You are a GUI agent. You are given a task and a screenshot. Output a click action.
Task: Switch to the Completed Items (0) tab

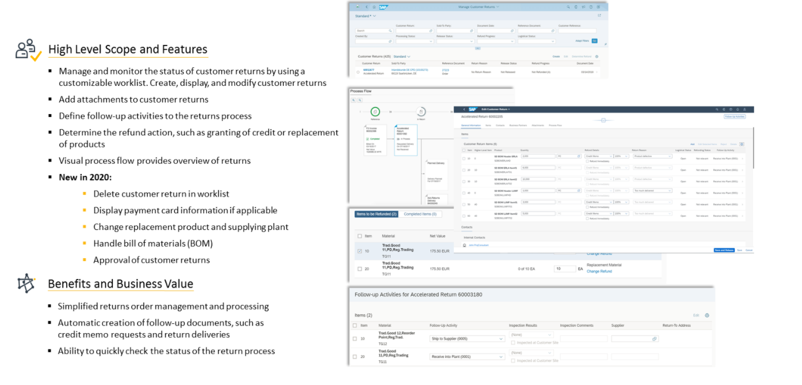point(420,214)
